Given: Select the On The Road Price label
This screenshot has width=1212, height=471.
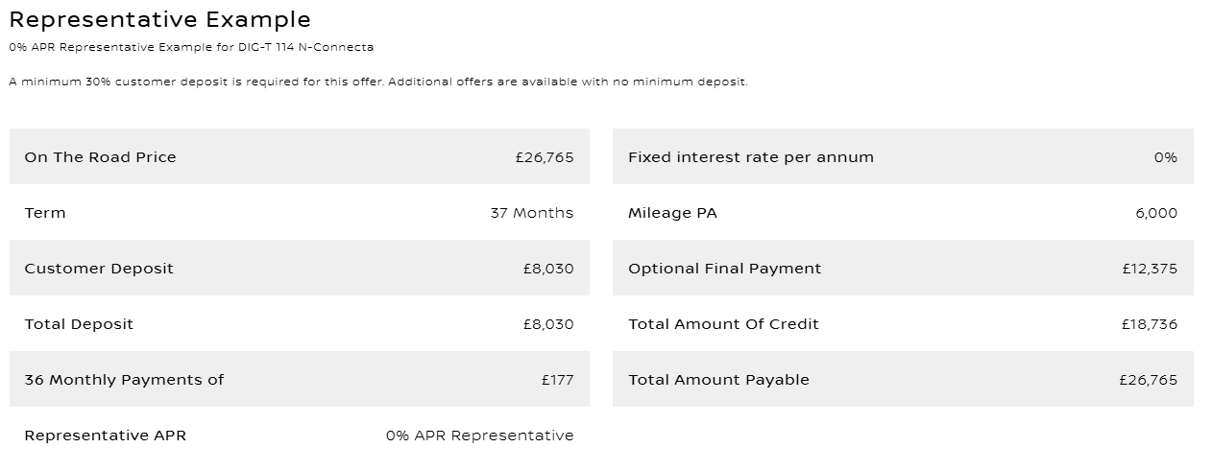Looking at the screenshot, I should click(x=100, y=157).
